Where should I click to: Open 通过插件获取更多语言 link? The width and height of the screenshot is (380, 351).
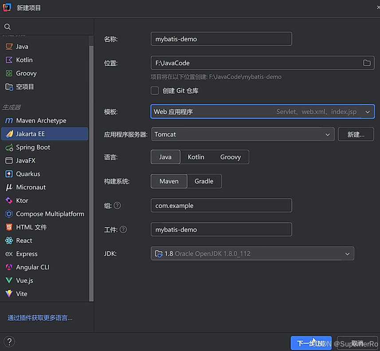tap(40, 318)
